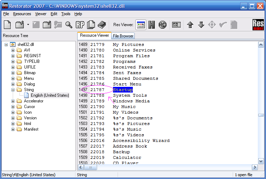Image resolution: width=266 pixels, height=179 pixels.
Task: Select the Manifest tree item
Action: point(31,129)
